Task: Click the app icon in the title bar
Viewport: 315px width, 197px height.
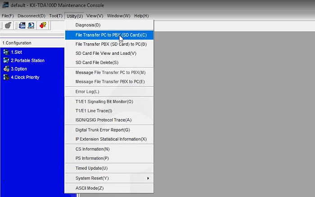Action: pos(5,5)
